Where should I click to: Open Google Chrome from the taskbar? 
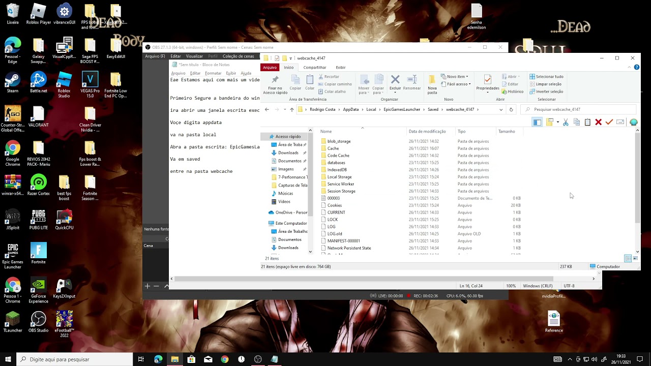tap(225, 359)
